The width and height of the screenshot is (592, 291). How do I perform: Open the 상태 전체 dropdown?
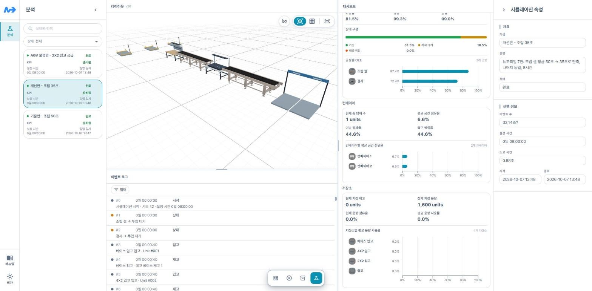[x=63, y=41]
